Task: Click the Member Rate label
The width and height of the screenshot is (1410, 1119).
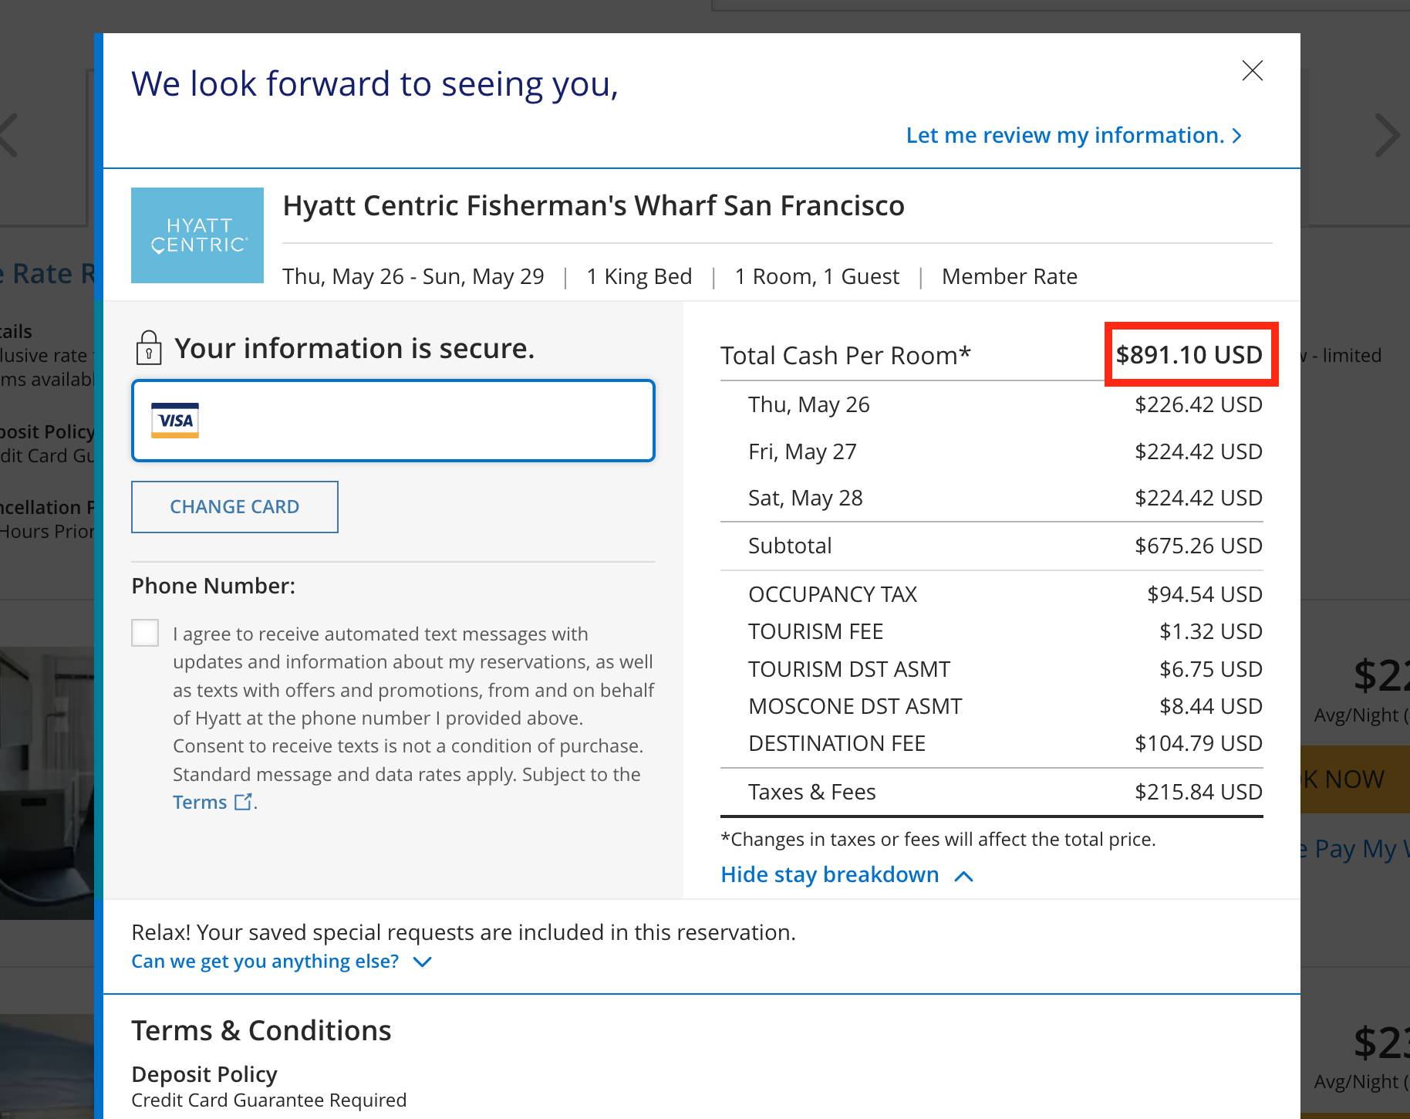Action: point(1010,276)
